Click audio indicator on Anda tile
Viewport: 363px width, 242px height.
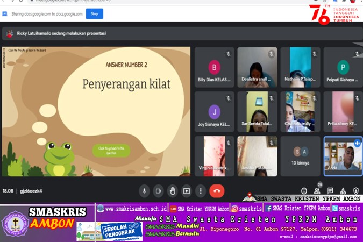click(x=357, y=143)
